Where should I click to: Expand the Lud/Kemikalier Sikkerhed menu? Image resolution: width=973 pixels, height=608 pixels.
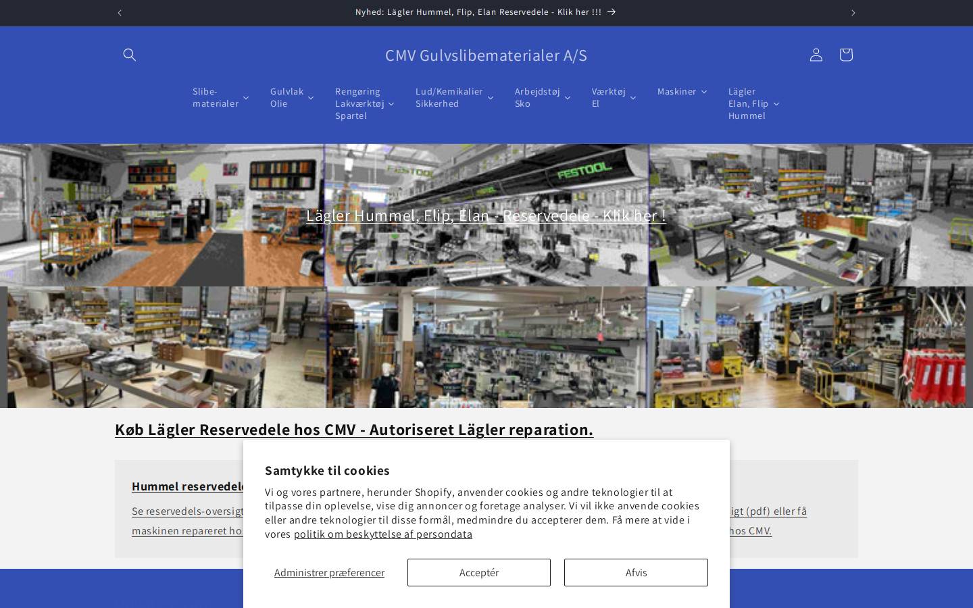pyautogui.click(x=454, y=97)
